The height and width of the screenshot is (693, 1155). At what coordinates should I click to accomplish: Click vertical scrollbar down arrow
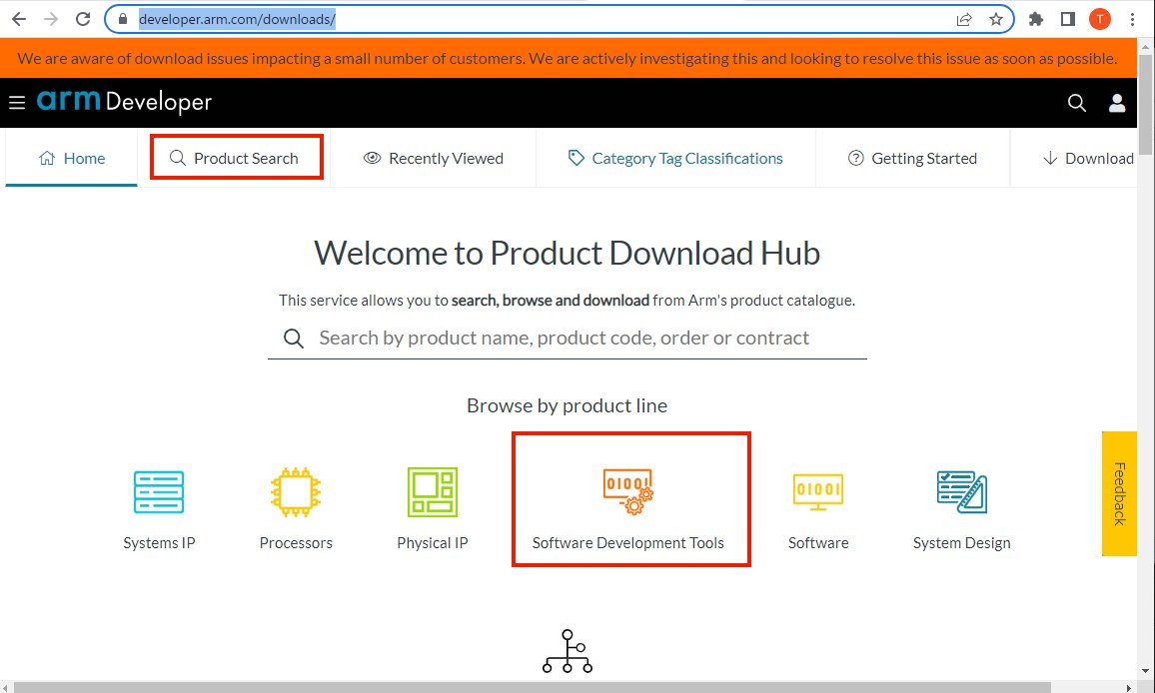click(1145, 672)
